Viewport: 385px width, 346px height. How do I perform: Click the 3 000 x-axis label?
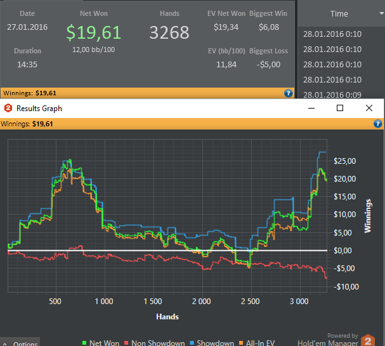299,302
